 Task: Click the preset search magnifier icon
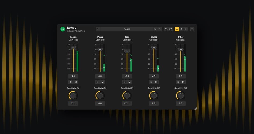click(x=155, y=29)
